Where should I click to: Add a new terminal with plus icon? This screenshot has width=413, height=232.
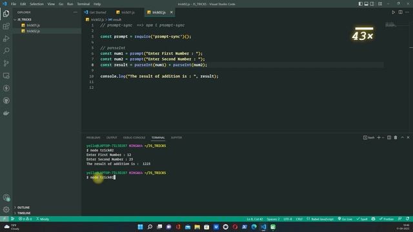(x=379, y=137)
